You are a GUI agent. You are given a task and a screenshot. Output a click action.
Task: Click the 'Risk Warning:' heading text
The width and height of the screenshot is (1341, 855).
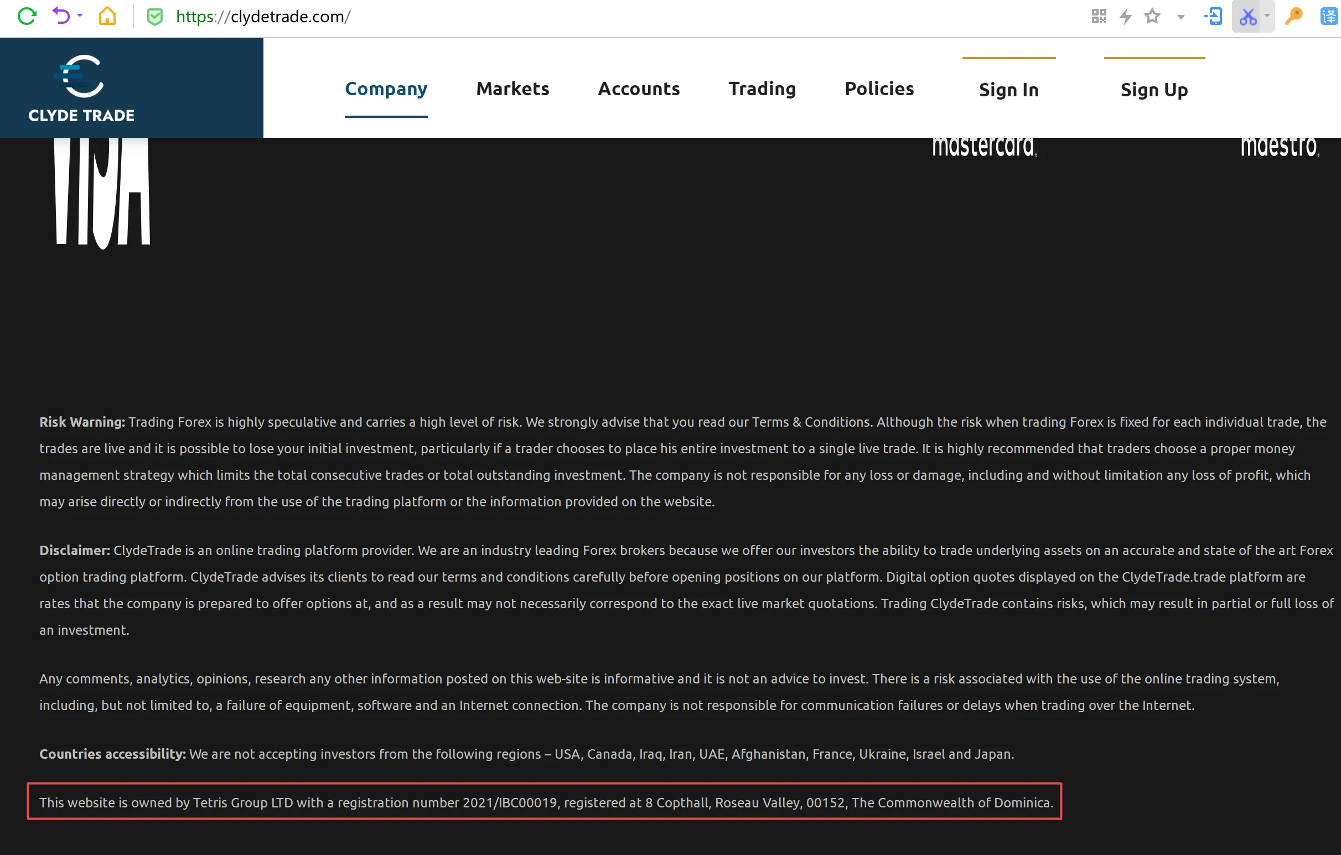[82, 422]
